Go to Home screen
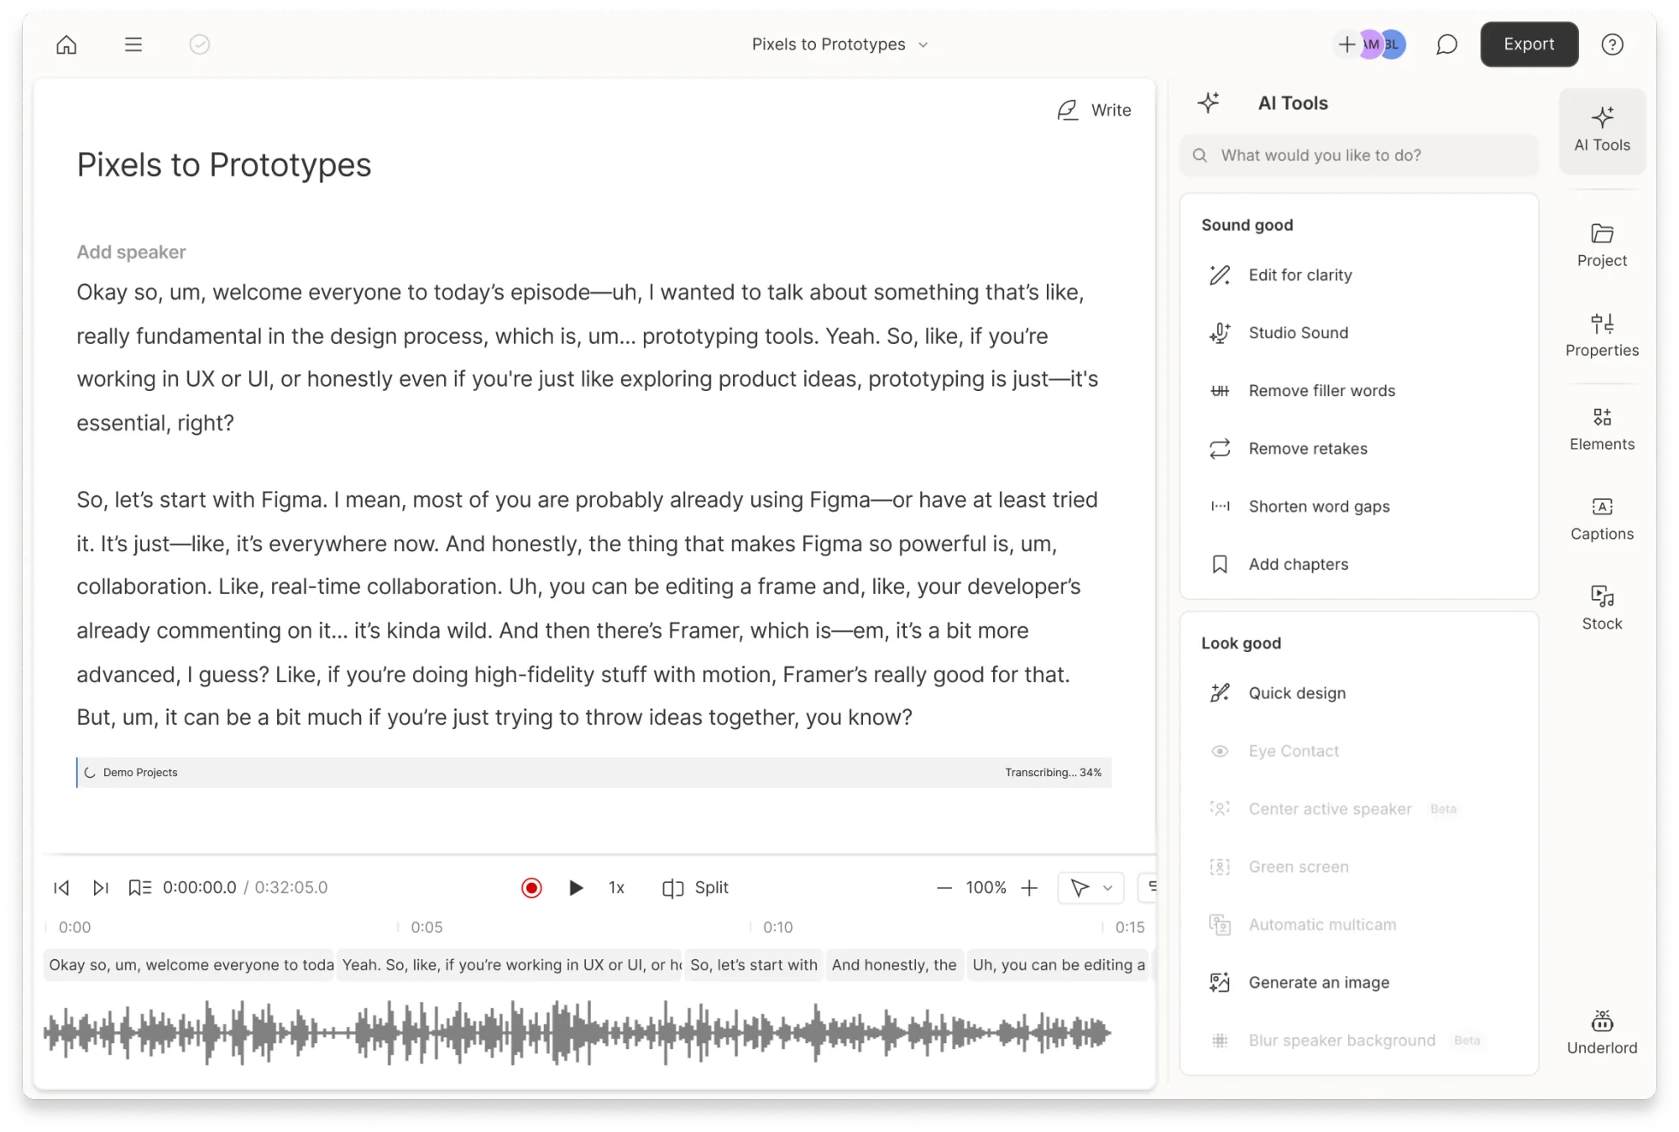This screenshot has width=1679, height=1132. (66, 44)
